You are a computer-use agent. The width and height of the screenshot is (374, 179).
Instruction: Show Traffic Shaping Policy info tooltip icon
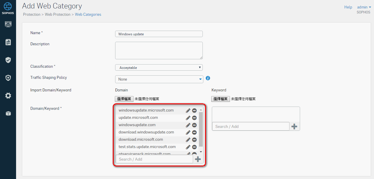208,78
